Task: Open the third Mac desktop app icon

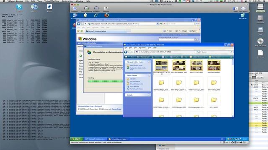Action: 49,7
